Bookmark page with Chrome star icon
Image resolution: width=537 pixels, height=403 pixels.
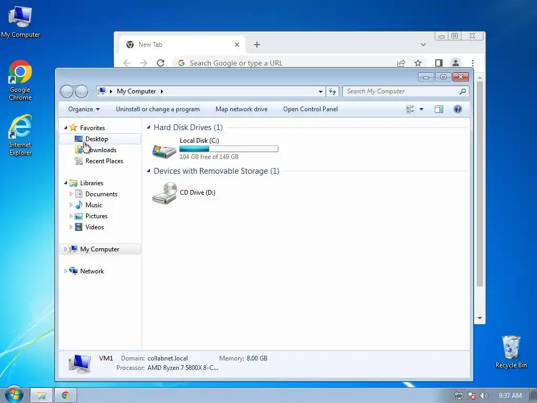point(418,63)
